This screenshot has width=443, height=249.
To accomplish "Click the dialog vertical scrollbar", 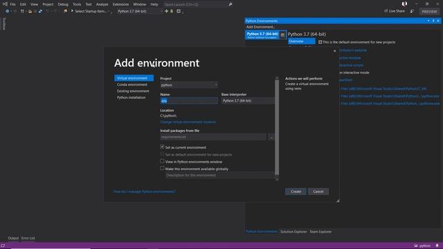I will click(277, 127).
